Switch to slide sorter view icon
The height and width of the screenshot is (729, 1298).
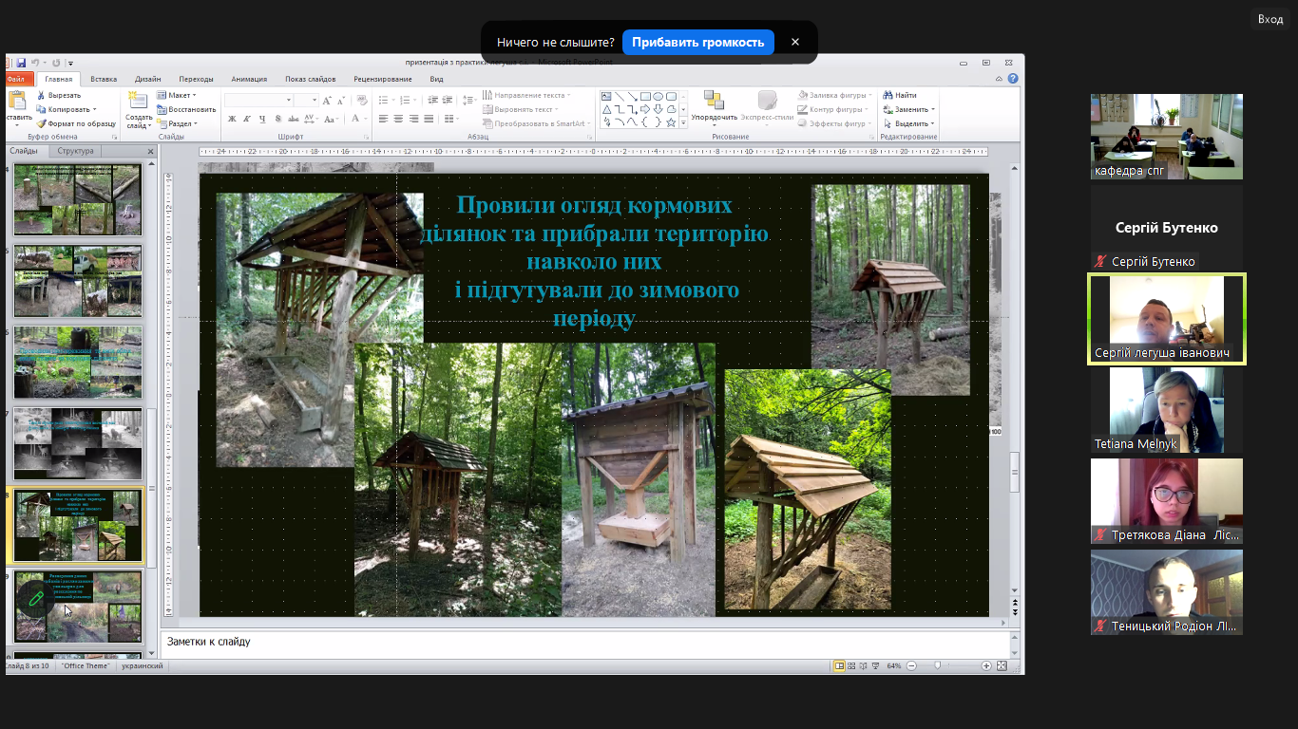coord(851,666)
